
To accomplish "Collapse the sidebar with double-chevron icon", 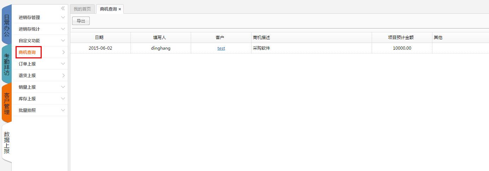I will tap(63, 8).
